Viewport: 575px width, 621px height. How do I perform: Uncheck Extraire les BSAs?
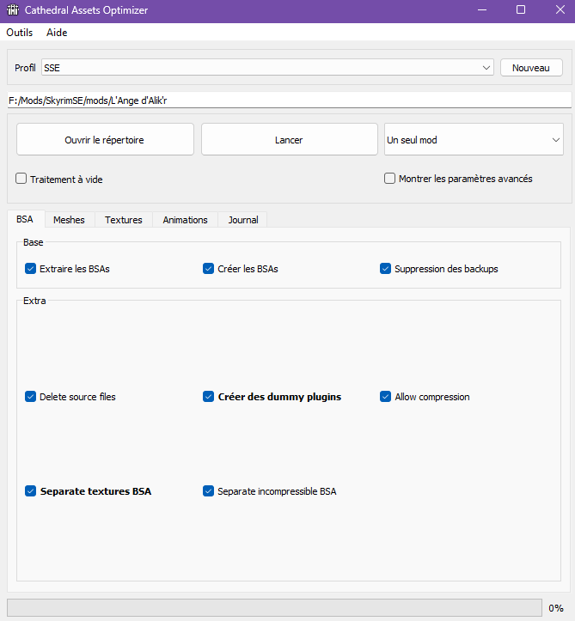point(31,269)
